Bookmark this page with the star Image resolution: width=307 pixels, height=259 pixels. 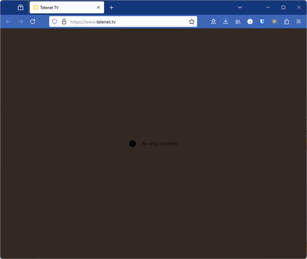tap(192, 21)
